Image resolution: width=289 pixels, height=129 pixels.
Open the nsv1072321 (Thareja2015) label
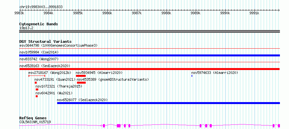59,86
